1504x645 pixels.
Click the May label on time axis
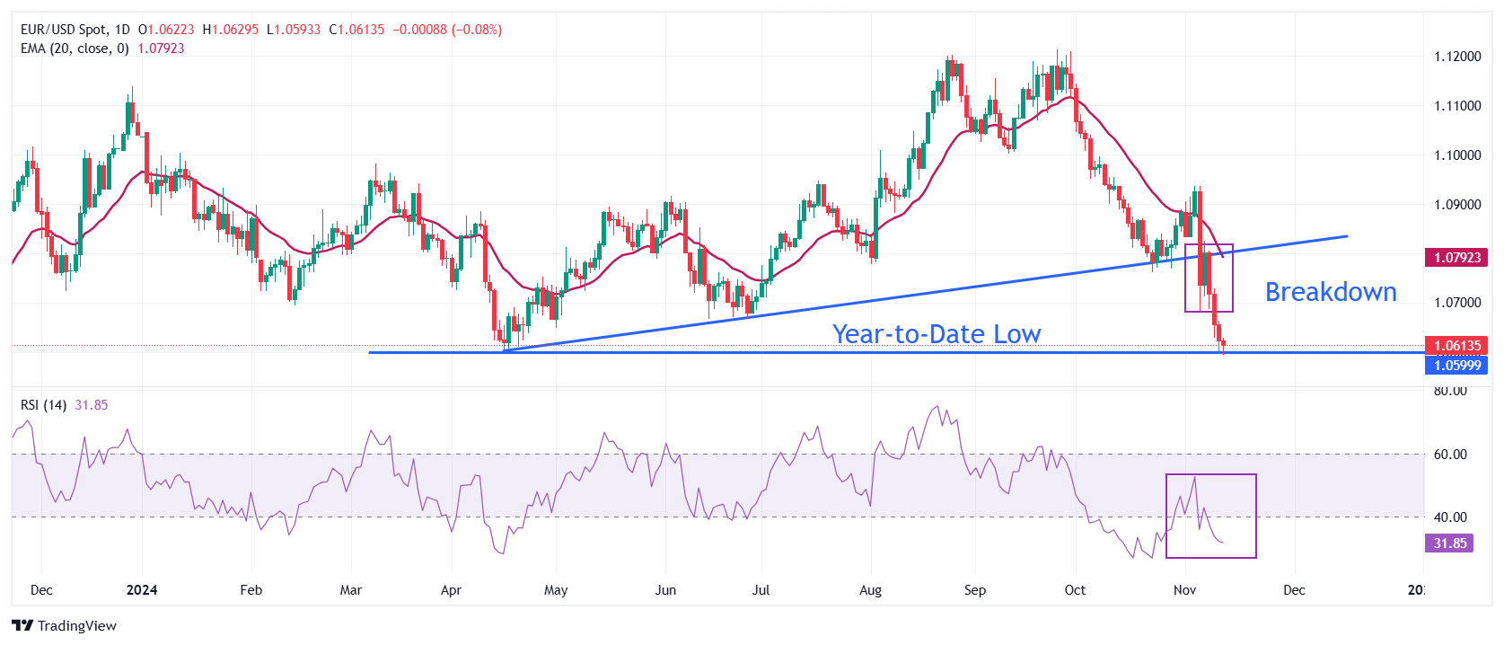point(556,590)
